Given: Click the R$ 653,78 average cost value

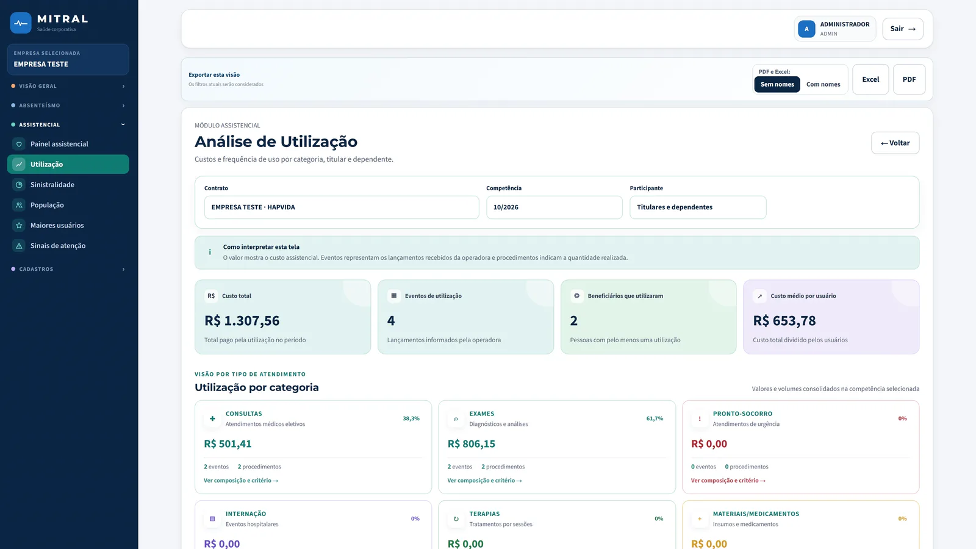Looking at the screenshot, I should 784,321.
